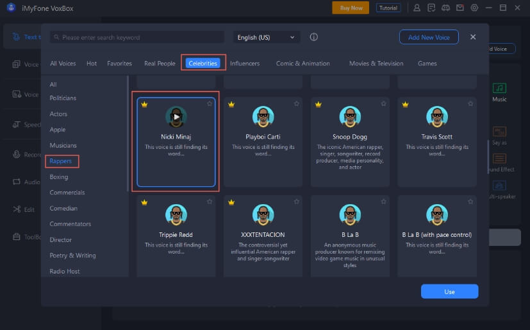This screenshot has height=330, width=530.
Task: Click the search keyword input field
Action: (x=137, y=37)
